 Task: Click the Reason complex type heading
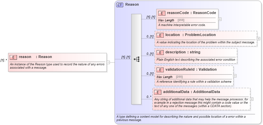[x=132, y=5]
